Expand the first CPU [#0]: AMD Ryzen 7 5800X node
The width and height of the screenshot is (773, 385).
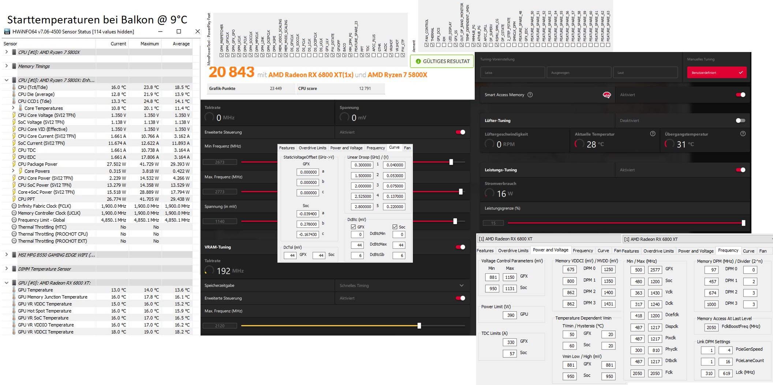pyautogui.click(x=6, y=52)
